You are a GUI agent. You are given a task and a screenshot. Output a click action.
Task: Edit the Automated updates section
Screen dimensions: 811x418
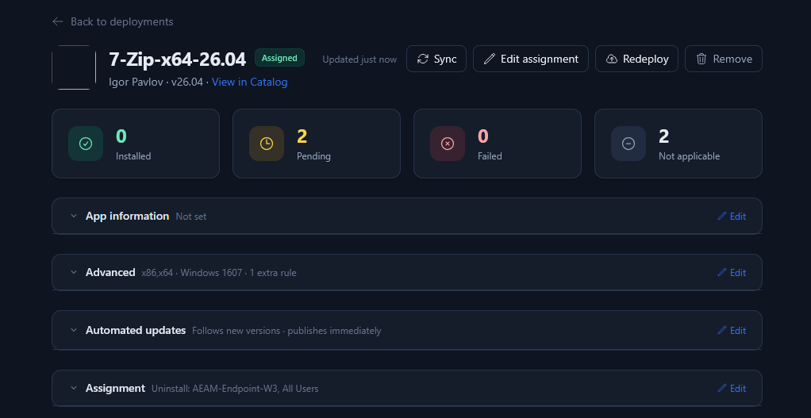click(x=732, y=330)
